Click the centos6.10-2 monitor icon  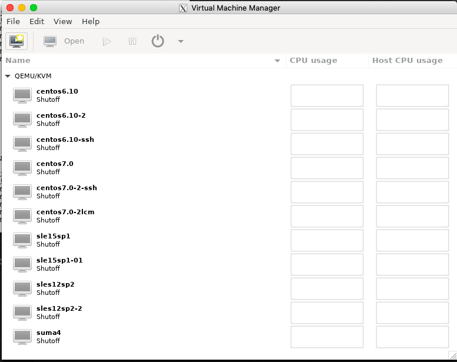click(22, 119)
